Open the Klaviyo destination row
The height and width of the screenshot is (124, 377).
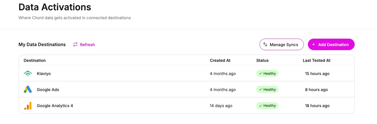(x=187, y=74)
